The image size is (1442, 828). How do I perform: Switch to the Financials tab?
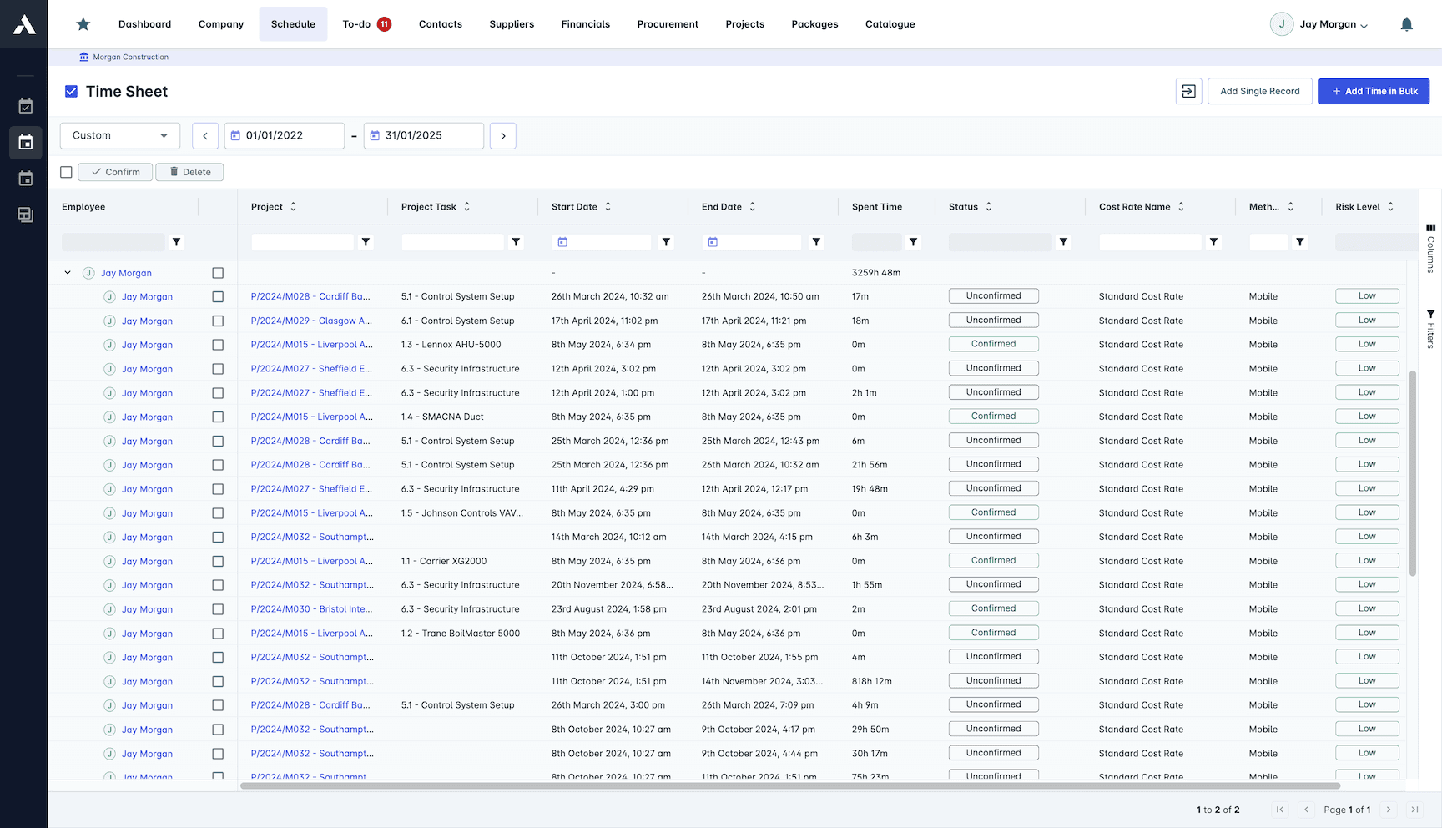coord(585,24)
